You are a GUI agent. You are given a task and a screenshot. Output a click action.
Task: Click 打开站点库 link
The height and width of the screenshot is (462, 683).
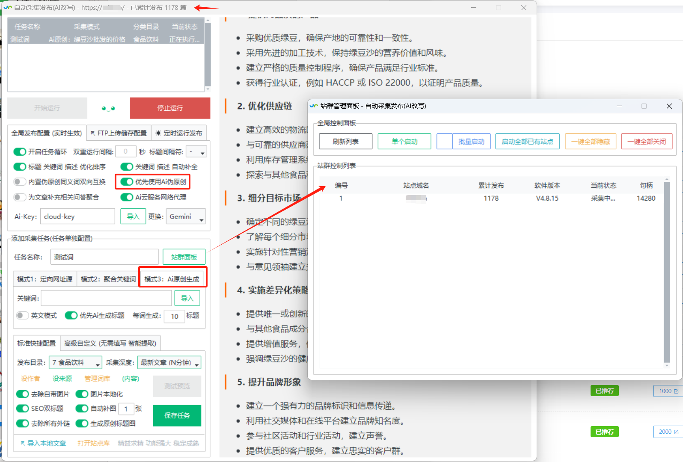tap(93, 443)
